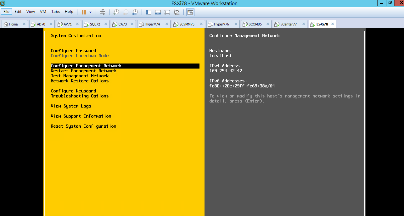The image size is (404, 216).
Task: Open the power options dropdown arrow
Action: [x=91, y=12]
